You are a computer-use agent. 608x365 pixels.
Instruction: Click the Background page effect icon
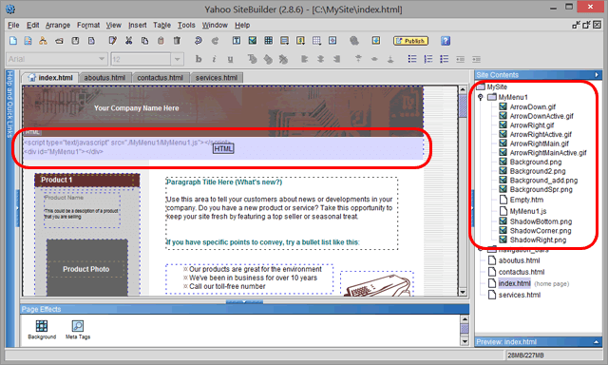42,330
